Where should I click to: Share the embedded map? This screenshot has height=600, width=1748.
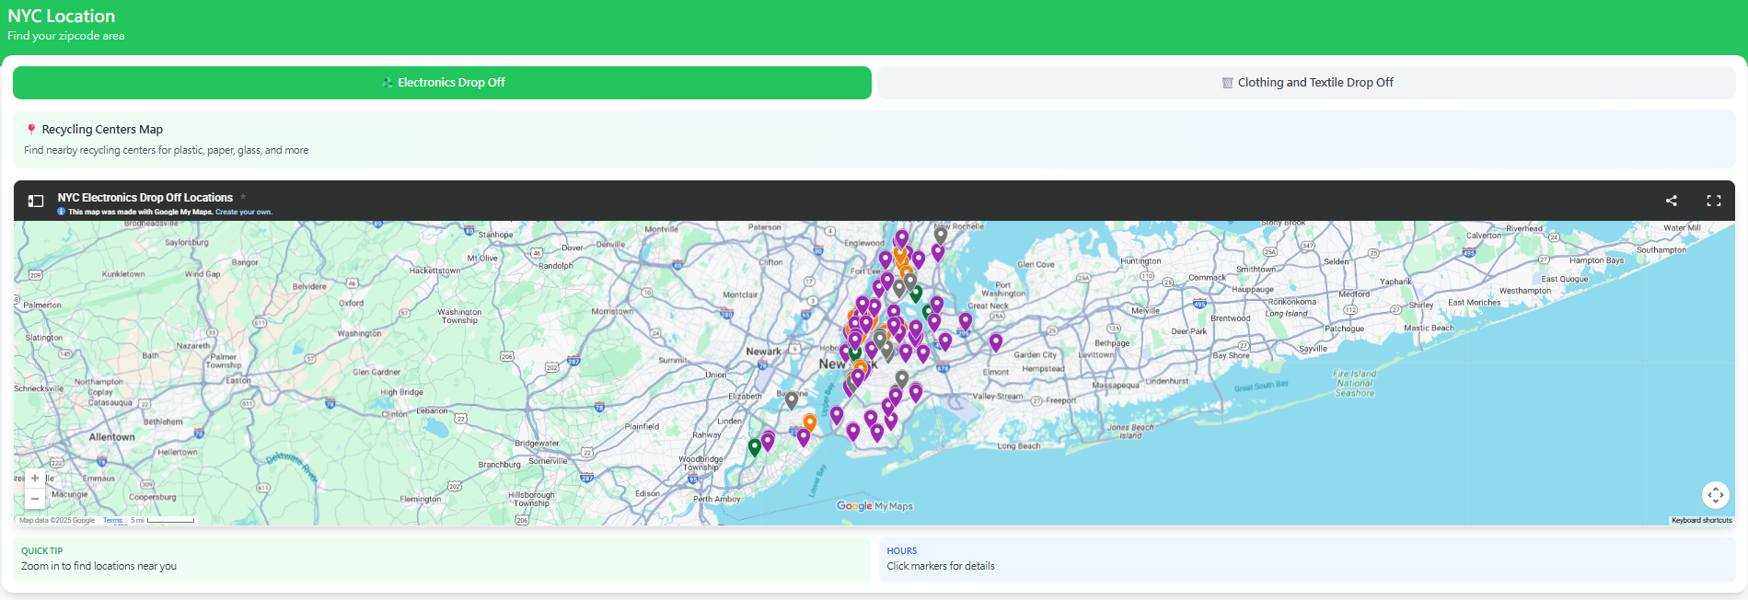click(x=1672, y=201)
